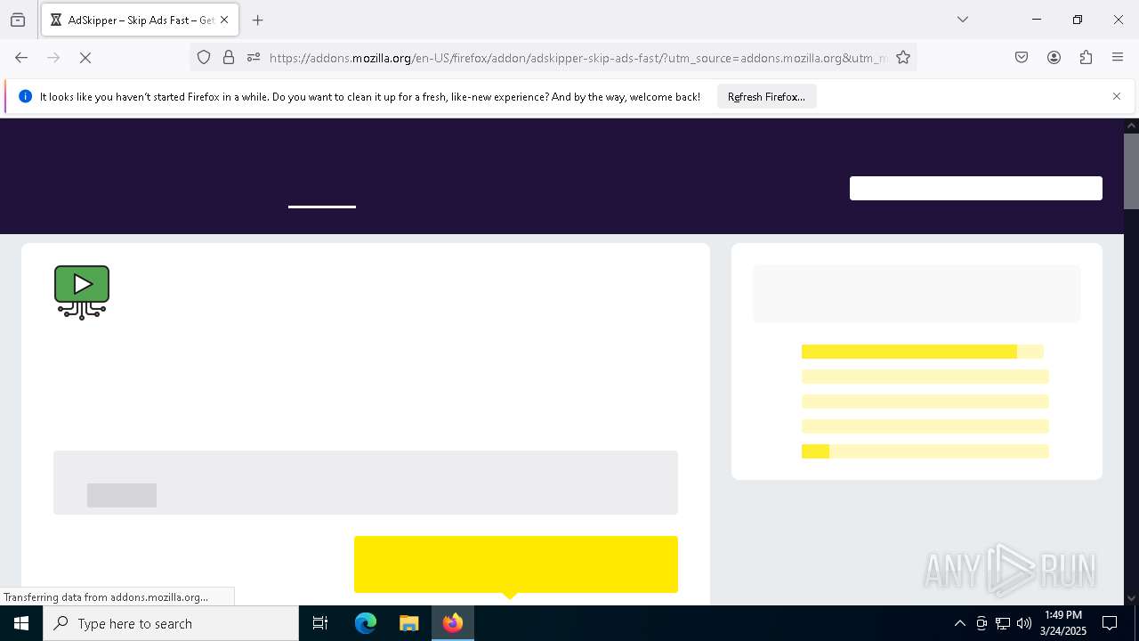Open Task View on the taskbar
This screenshot has width=1139, height=641.
(320, 623)
